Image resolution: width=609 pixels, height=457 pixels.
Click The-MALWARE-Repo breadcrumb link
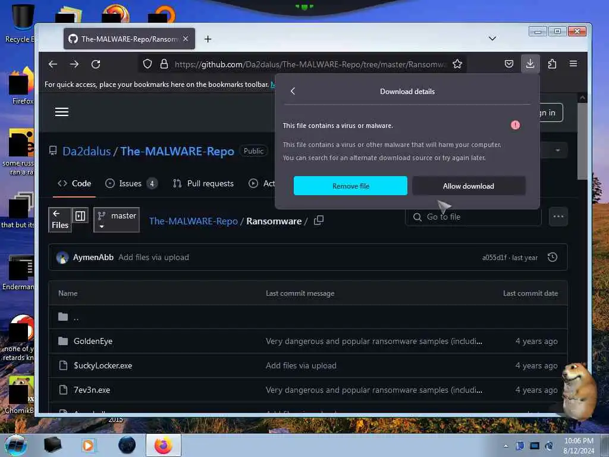point(193,221)
